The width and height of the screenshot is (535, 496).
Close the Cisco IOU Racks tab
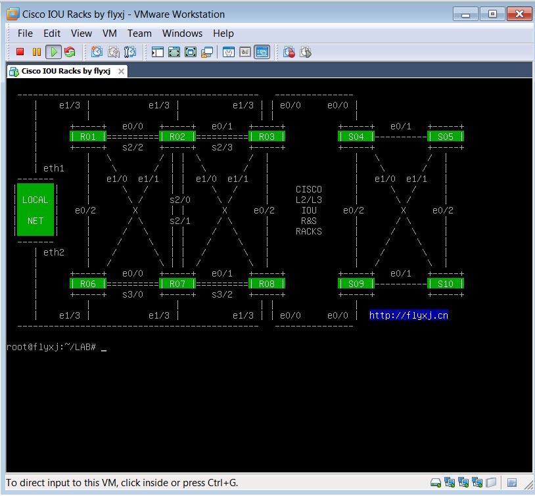coord(121,71)
